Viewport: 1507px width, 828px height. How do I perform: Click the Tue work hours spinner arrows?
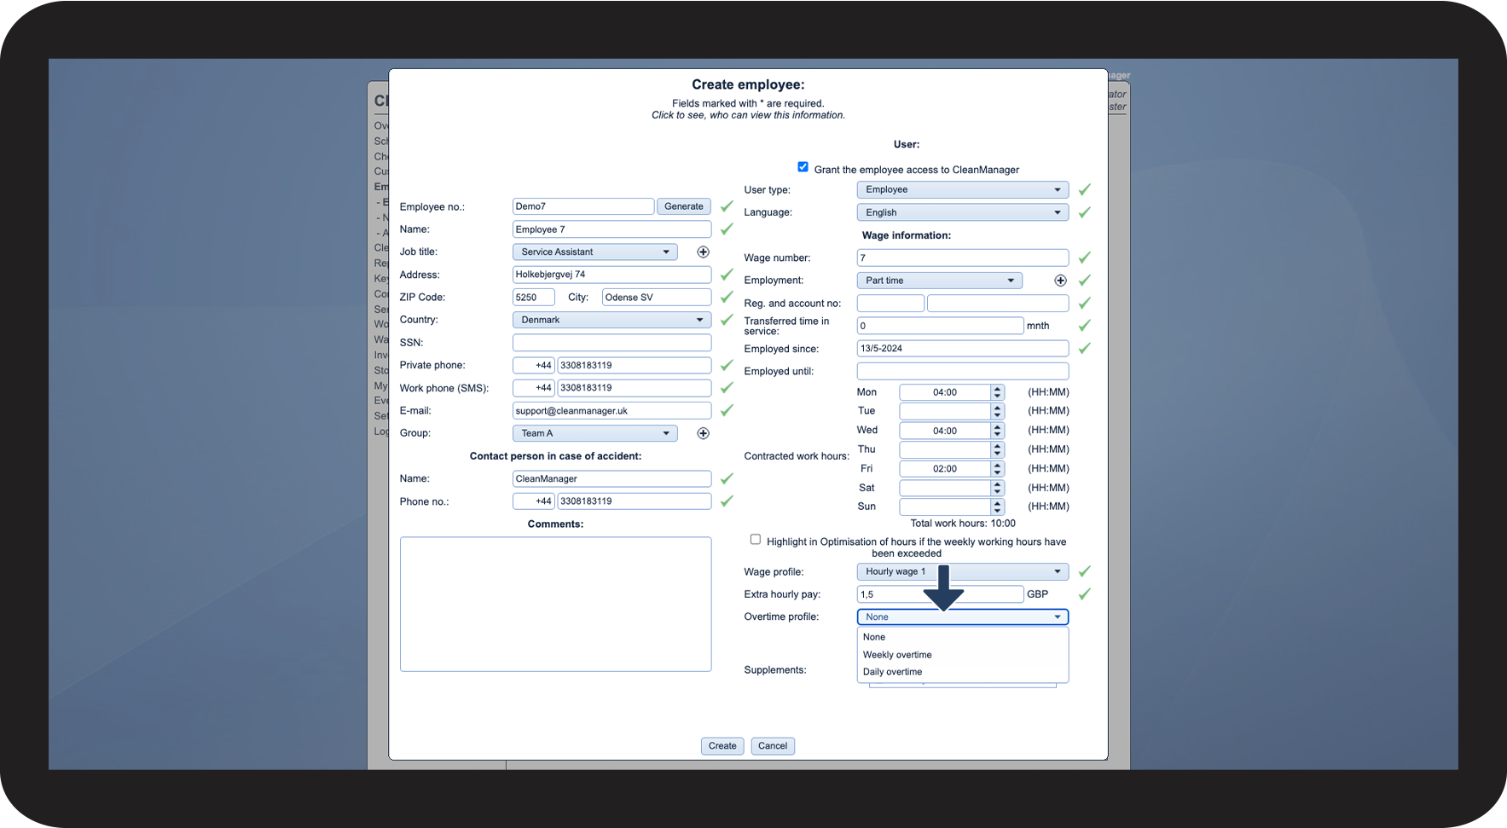click(997, 411)
